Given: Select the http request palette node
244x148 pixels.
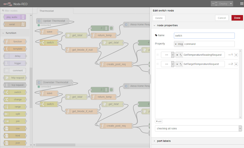Looking at the screenshot, I should [x=15, y=78].
